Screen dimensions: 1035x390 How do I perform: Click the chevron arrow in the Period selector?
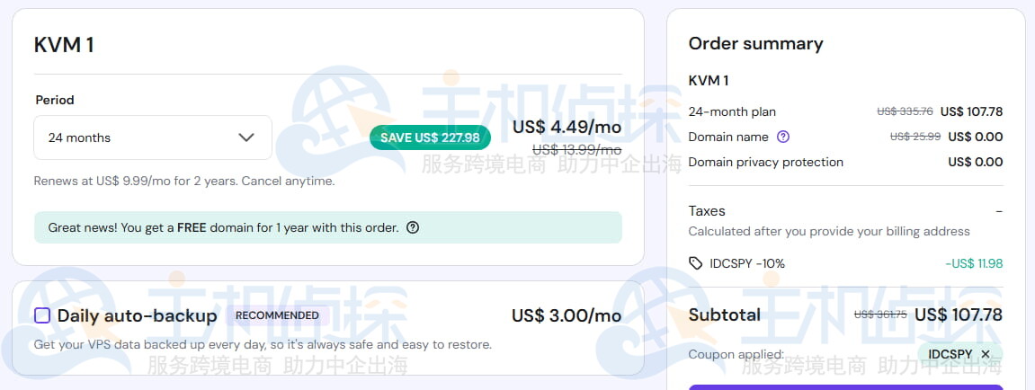(246, 137)
